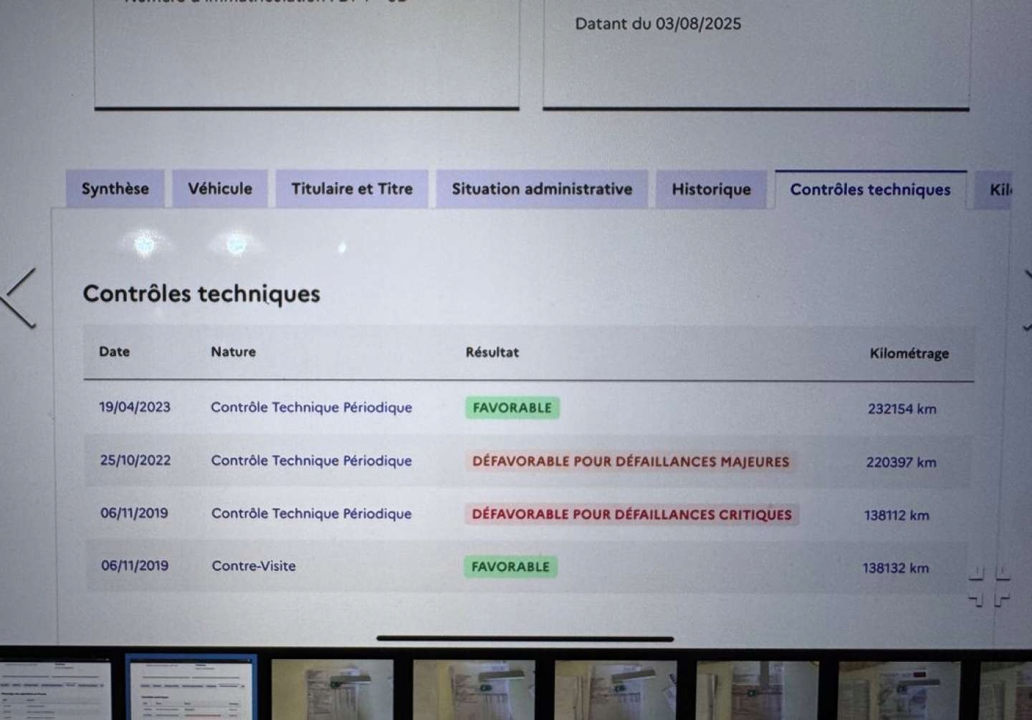Open the sixth thumbnail in bottom strip
This screenshot has height=720, width=1032.
[758, 689]
